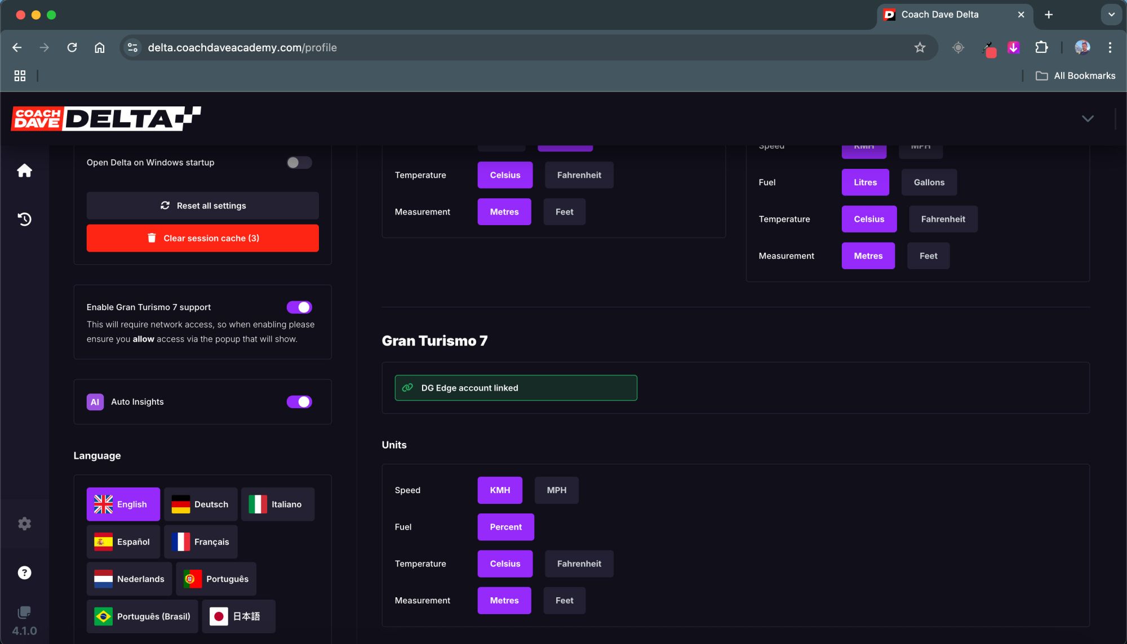Viewport: 1127px width, 644px height.
Task: Go back with browser back arrow
Action: tap(17, 47)
